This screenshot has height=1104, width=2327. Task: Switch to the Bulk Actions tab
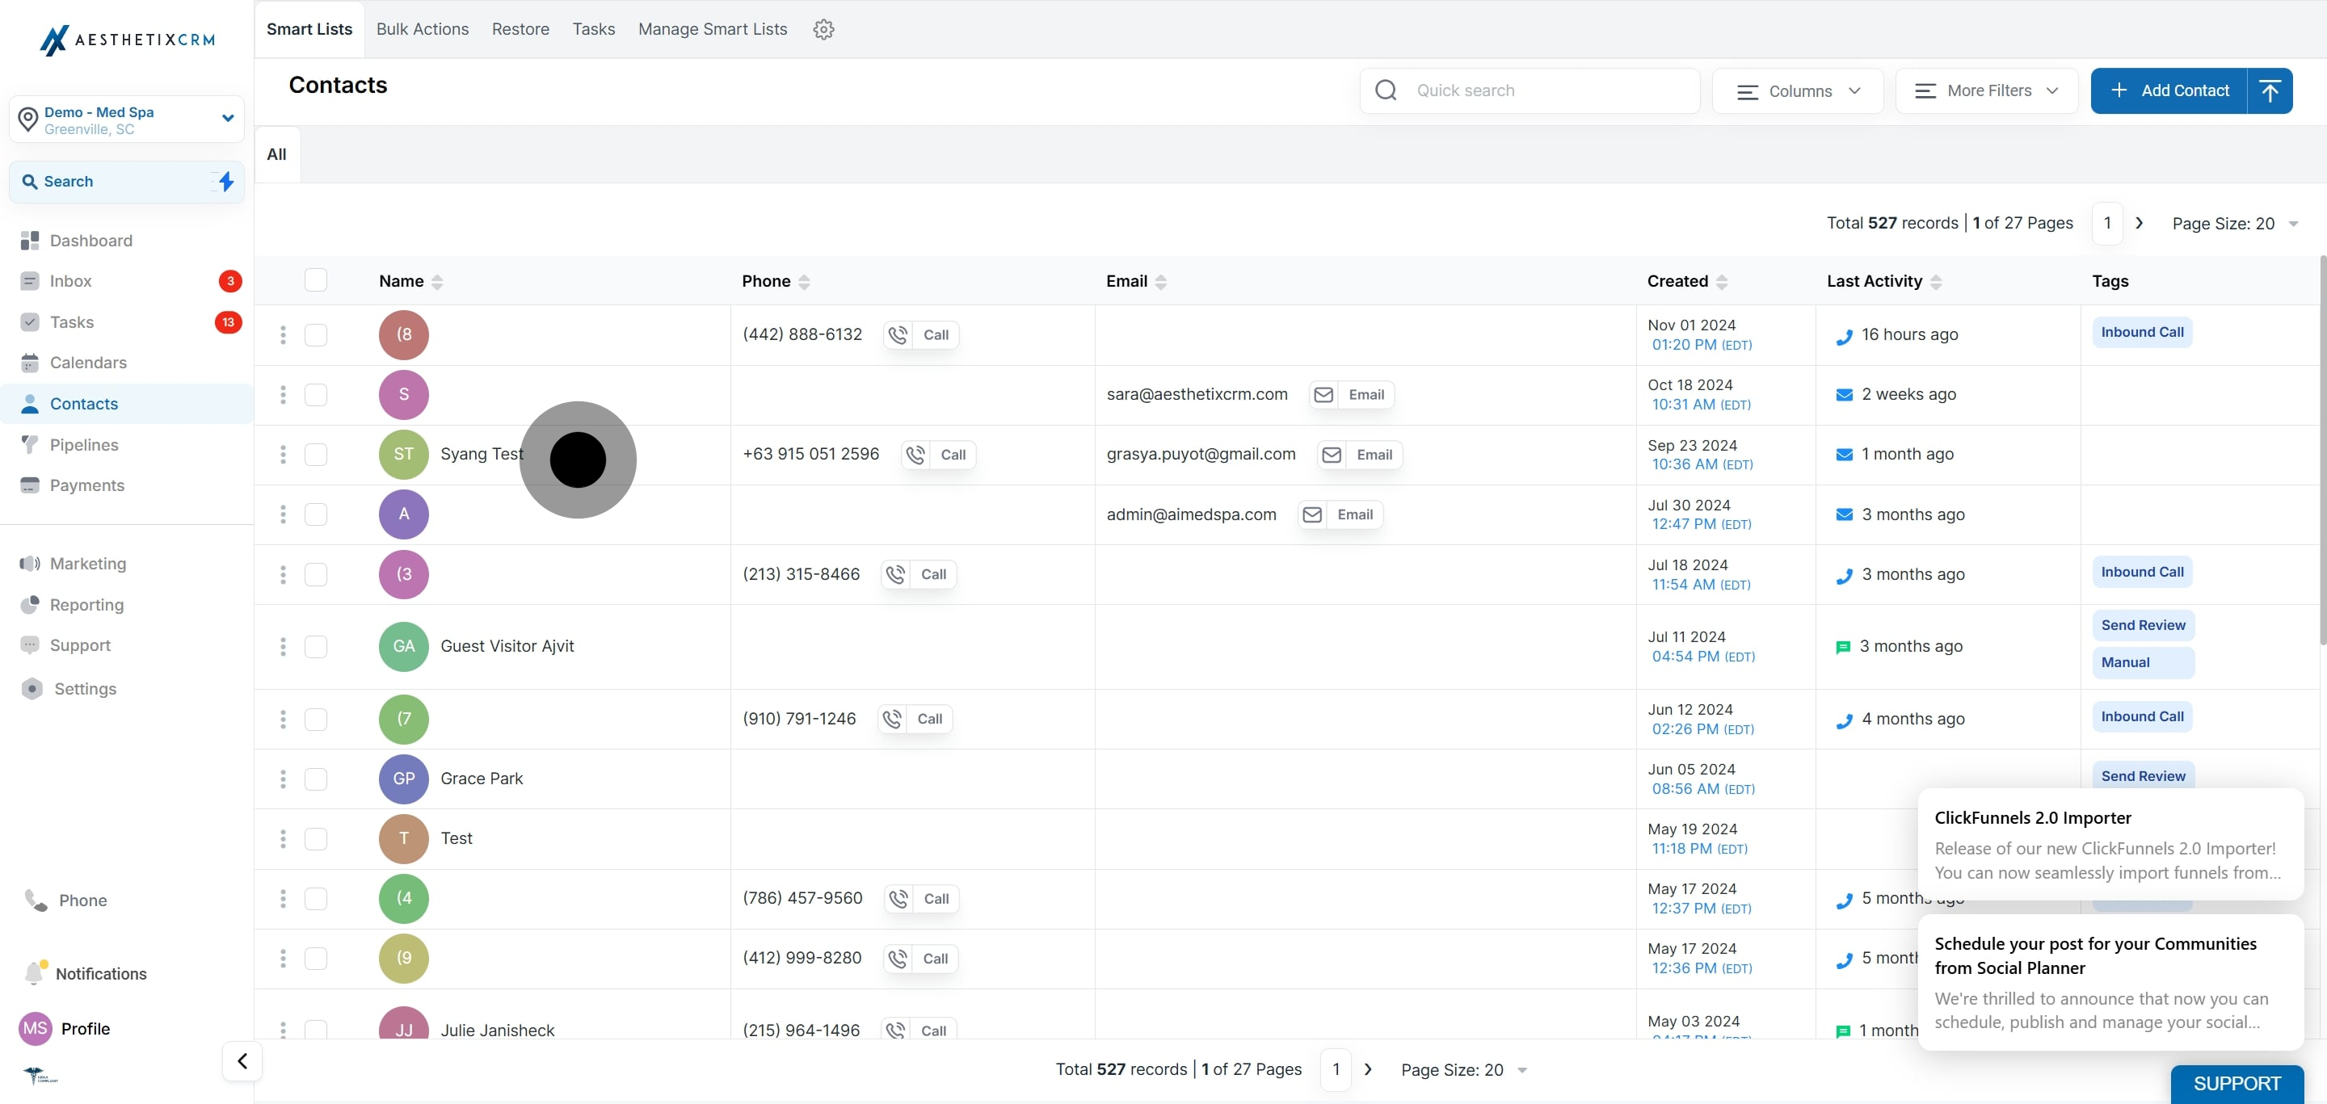[422, 29]
